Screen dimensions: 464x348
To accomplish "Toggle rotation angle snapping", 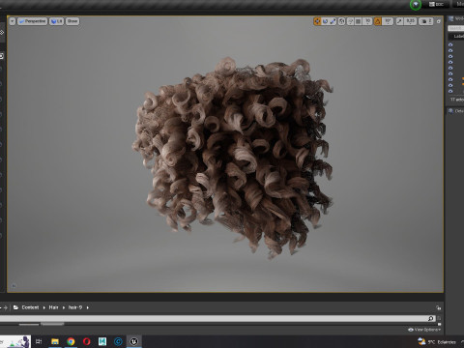I will pos(377,21).
